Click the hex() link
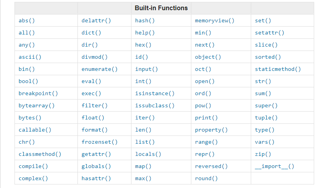Screen dimensions: 331x188 coord(143,45)
